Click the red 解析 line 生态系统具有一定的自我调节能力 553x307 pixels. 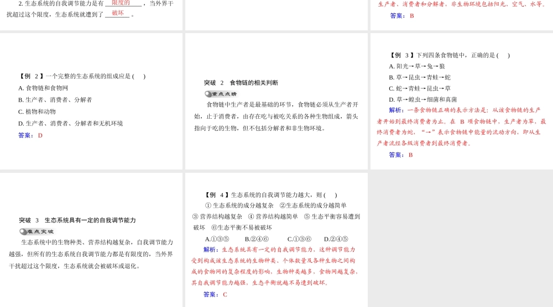coord(279,250)
